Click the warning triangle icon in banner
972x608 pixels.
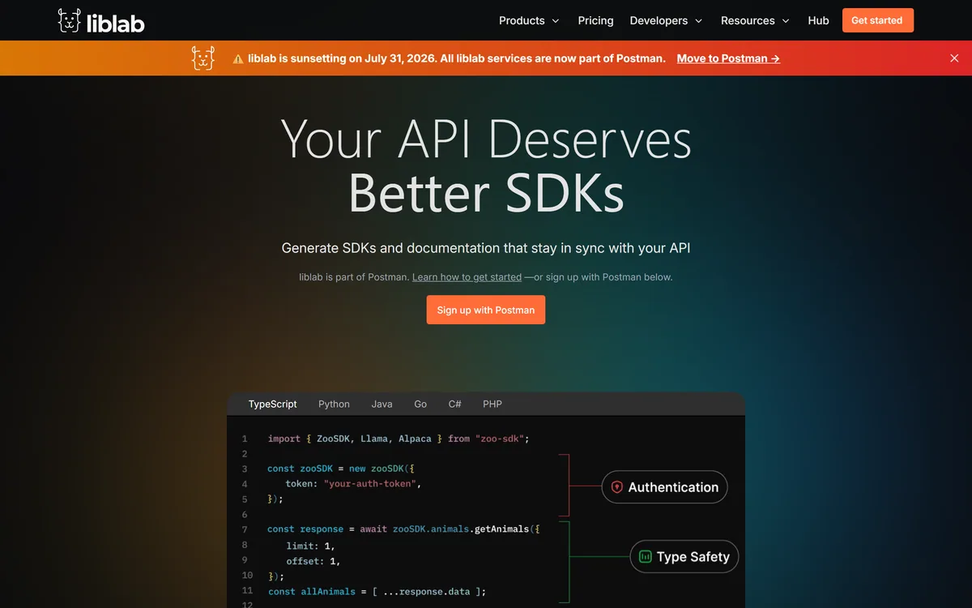tap(238, 59)
